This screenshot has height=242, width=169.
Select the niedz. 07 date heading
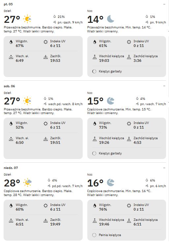[11, 168]
